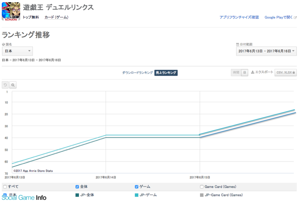Click the Yu-Gi-Oh Duel Links app icon
Screen dimensions: 299x202
point(11,12)
